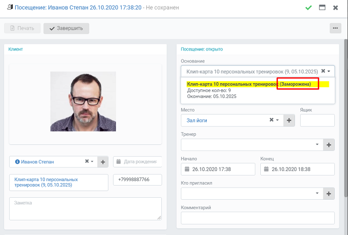Click the Иванов Степан name link
This screenshot has width=348, height=235.
37,162
